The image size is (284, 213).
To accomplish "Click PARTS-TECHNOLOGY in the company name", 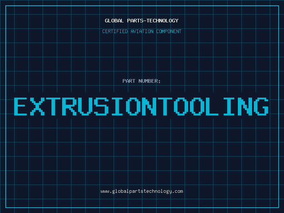I will (152, 21).
